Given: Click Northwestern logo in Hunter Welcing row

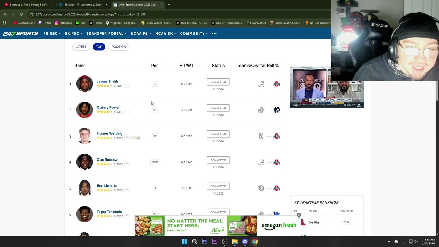Looking at the screenshot, I should click(x=261, y=136).
